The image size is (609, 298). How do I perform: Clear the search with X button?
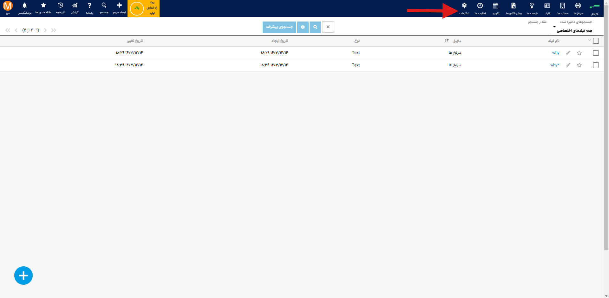328,27
